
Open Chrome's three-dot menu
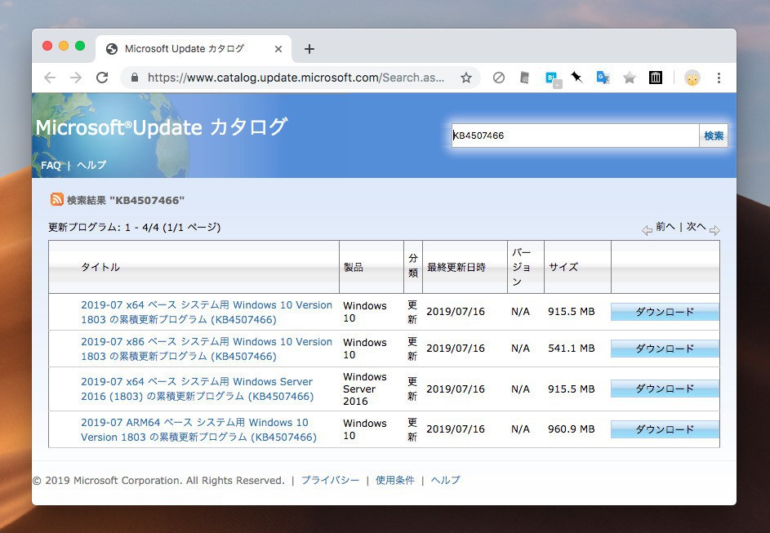[x=719, y=78]
